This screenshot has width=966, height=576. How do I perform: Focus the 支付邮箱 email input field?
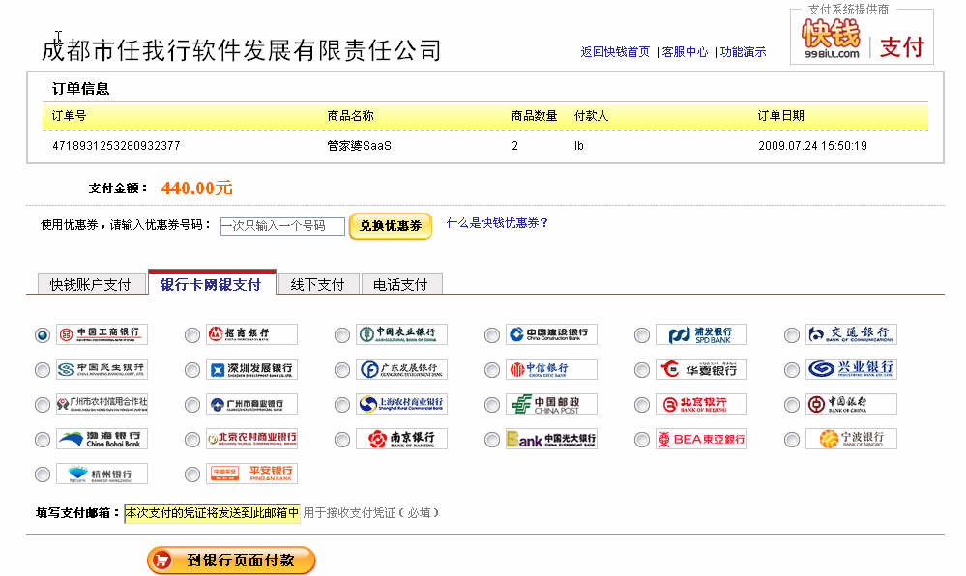(213, 512)
